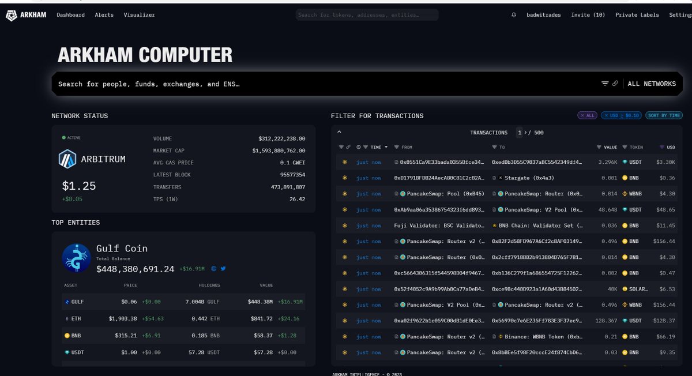Click the Binance icon beside WBNB Token
This screenshot has height=376, width=692.
pyautogui.click(x=501, y=336)
